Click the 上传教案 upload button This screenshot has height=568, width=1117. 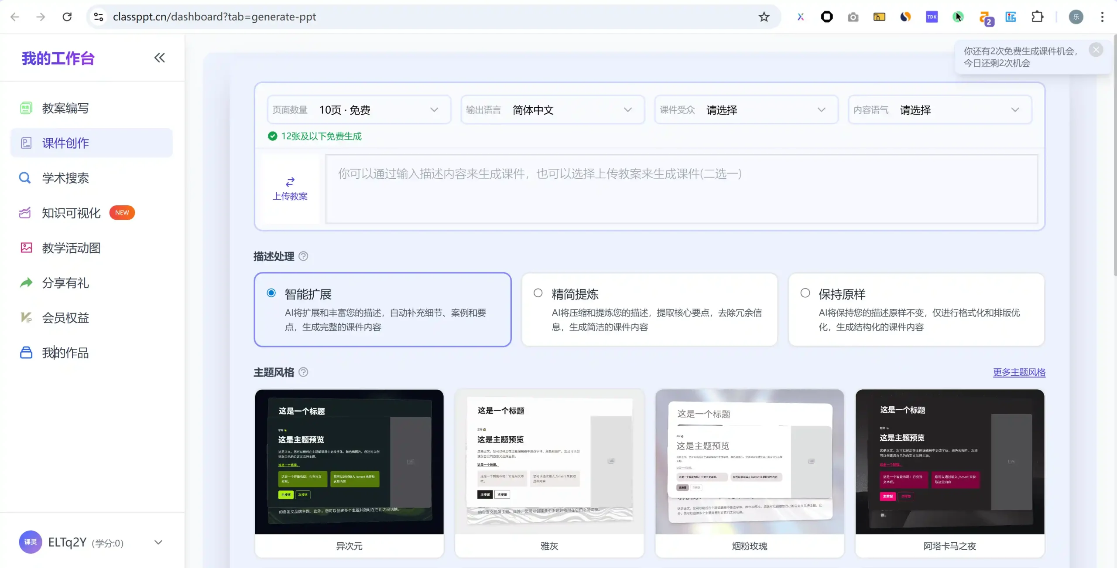pos(290,188)
